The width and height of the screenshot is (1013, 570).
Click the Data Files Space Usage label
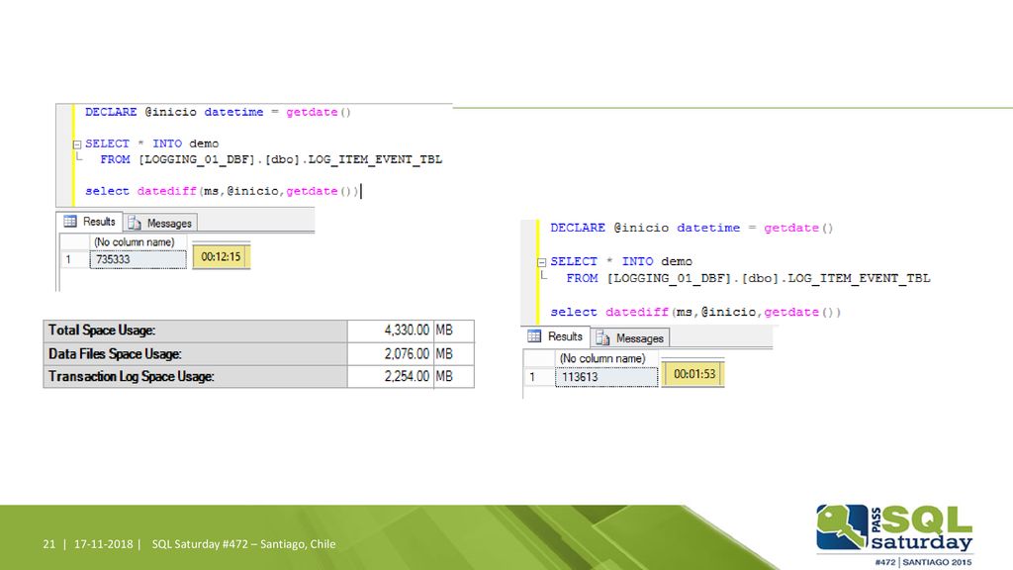pos(115,354)
